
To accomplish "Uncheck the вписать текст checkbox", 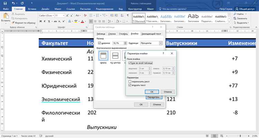I will coord(130,85).
